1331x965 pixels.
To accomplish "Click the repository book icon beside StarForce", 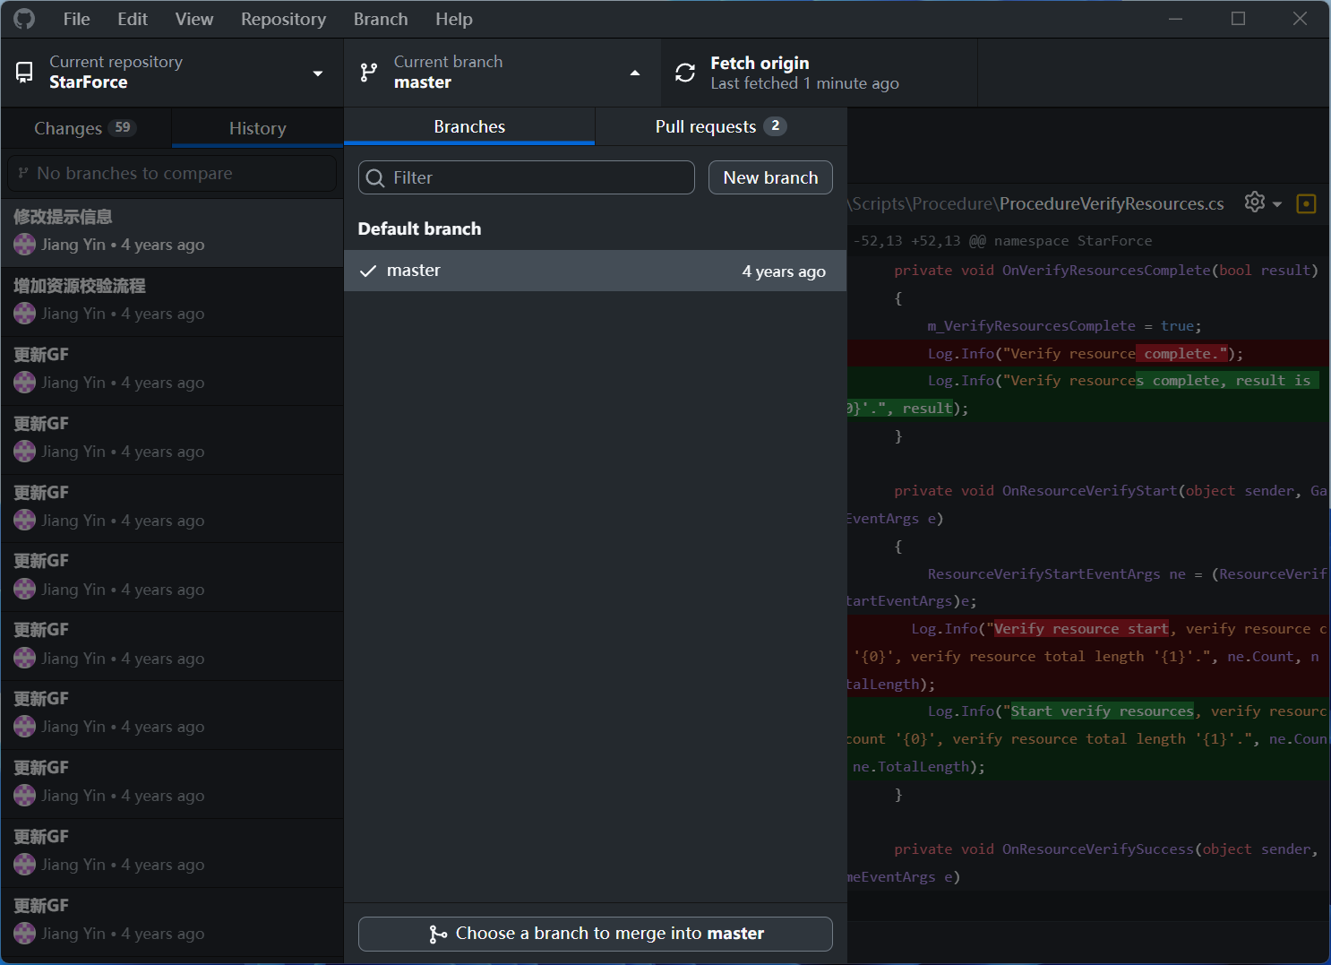I will 24,72.
